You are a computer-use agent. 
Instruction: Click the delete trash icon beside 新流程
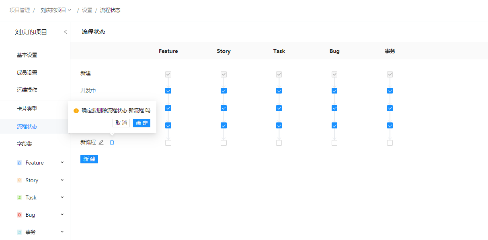coord(112,142)
